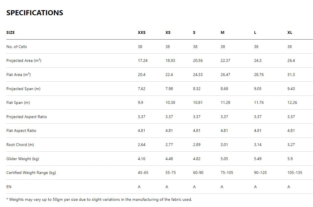
Task: Select the Projected Area value 26.4
Action: click(291, 60)
